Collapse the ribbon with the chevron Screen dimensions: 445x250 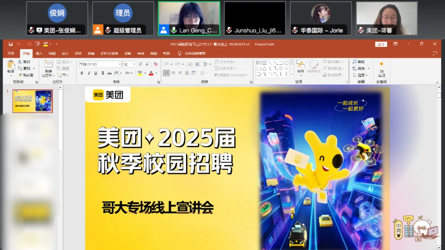(x=437, y=82)
